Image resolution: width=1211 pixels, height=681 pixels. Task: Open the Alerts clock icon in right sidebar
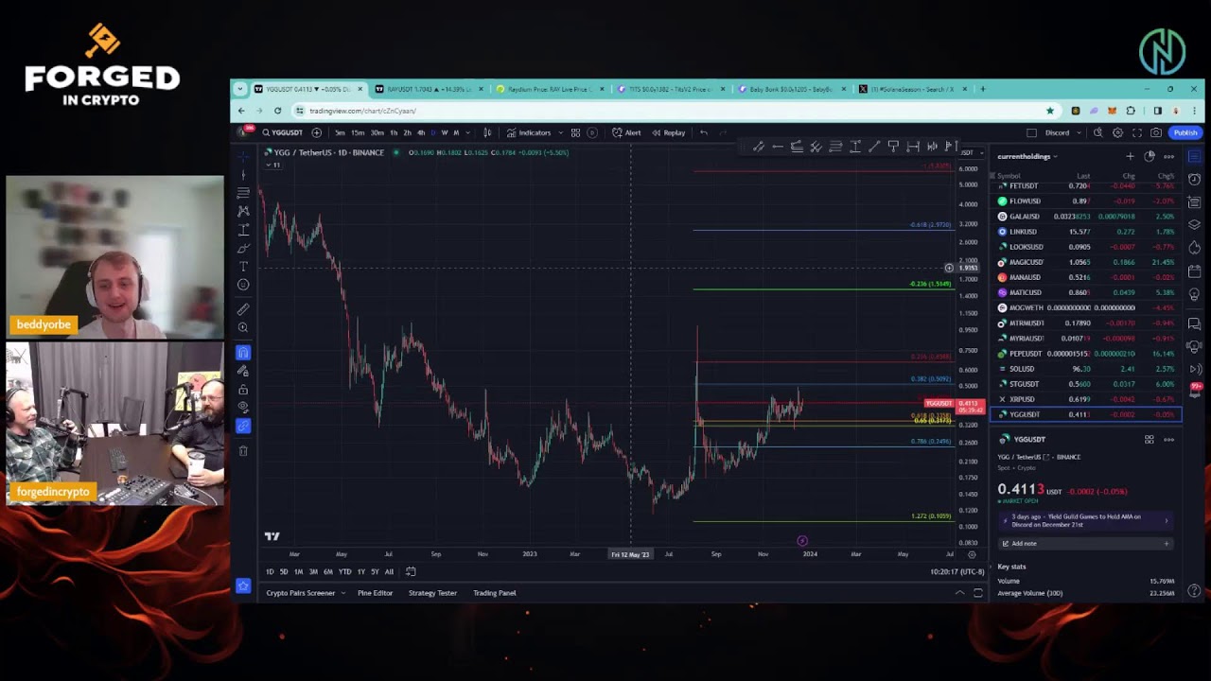[x=1194, y=179]
